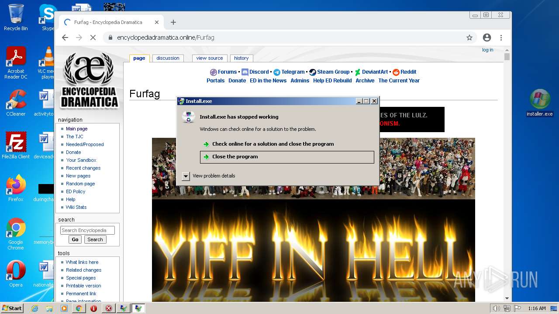Open the Portals link
559x314 pixels.
tap(216, 81)
